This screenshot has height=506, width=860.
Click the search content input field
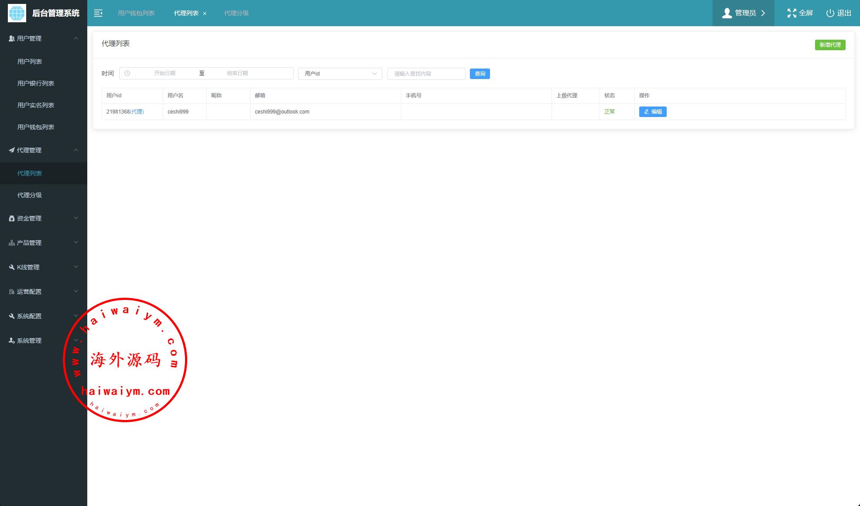[426, 74]
